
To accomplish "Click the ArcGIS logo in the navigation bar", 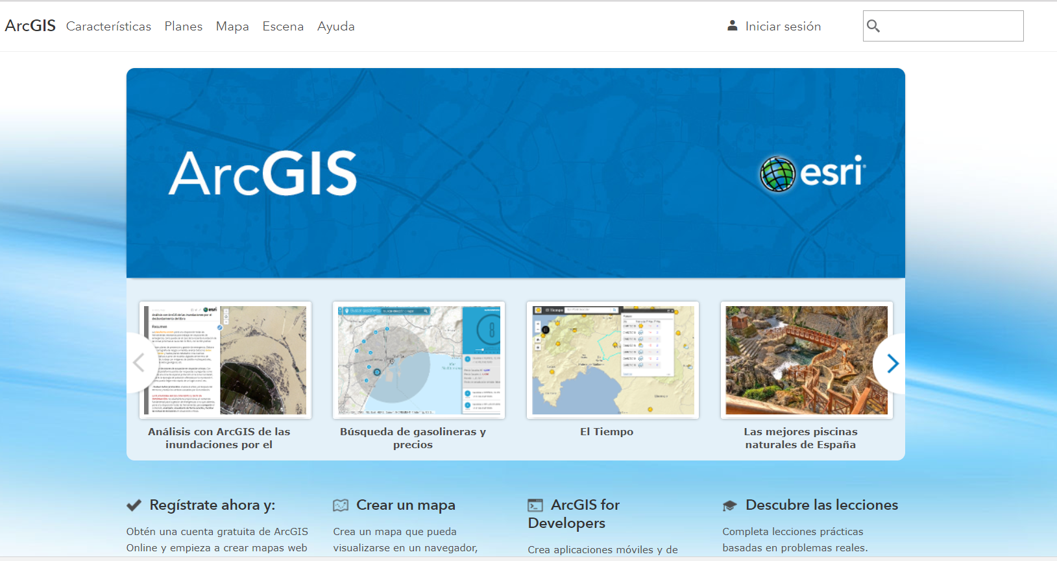I will click(30, 26).
